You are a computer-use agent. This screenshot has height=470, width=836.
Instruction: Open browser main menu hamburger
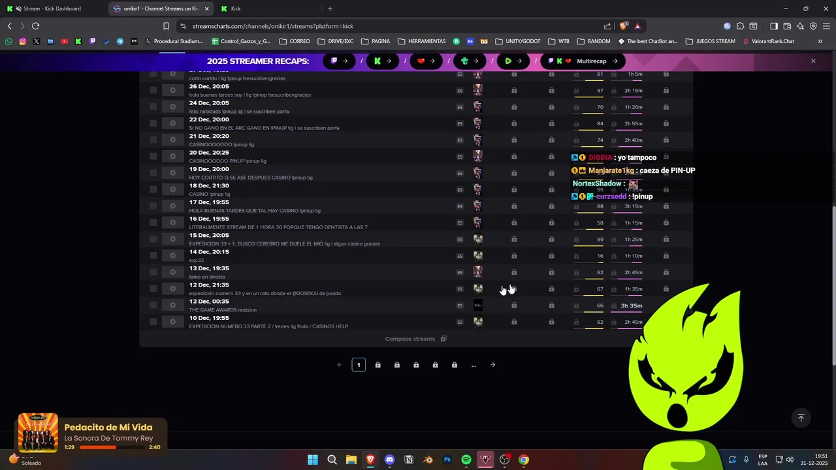pyautogui.click(x=826, y=26)
